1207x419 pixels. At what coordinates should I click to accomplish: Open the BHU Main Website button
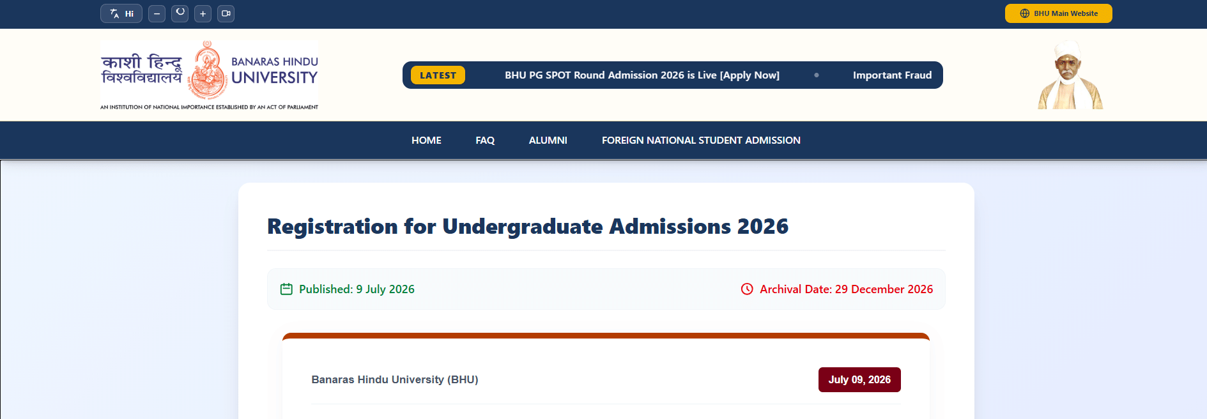pyautogui.click(x=1058, y=13)
